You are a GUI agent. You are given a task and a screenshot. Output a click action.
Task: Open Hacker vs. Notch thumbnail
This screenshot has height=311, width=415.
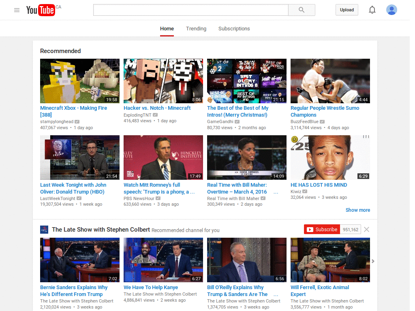163,81
